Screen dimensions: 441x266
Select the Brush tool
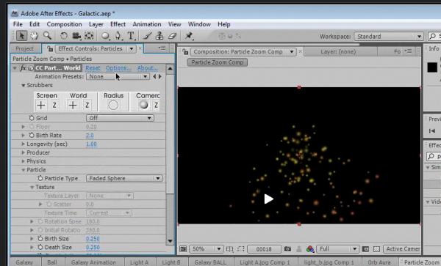(148, 36)
